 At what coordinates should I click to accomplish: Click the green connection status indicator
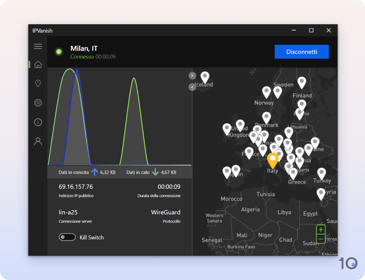[x=59, y=51]
